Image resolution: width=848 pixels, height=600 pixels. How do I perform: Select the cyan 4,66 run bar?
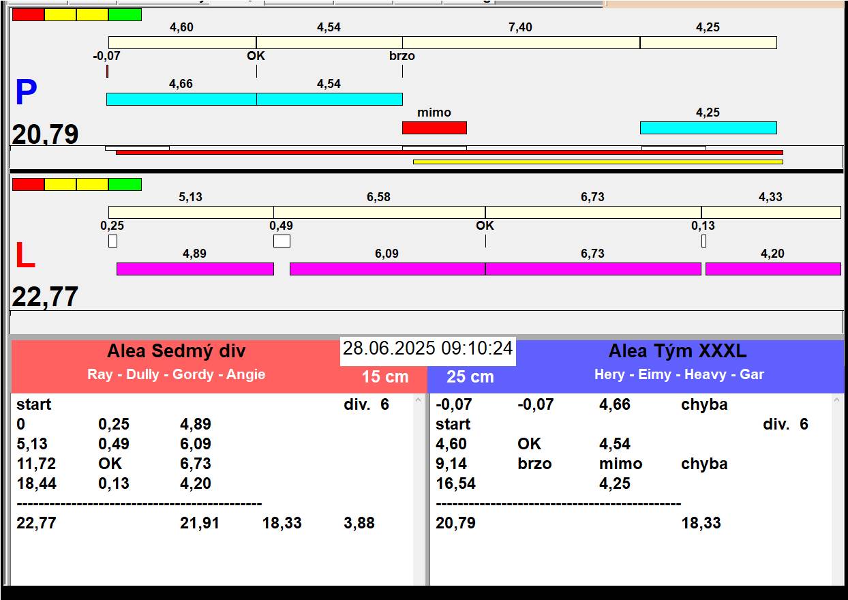coord(181,99)
